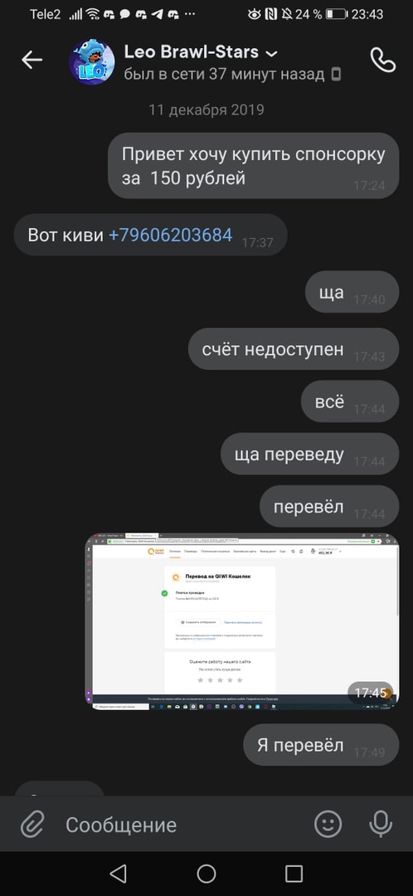413x896 pixels.
Task: Tap the 'Вот киви' incoming message bubble
Action: [150, 235]
